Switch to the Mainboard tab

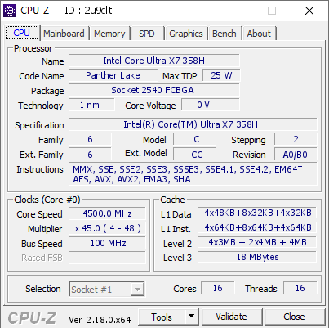pyautogui.click(x=64, y=34)
